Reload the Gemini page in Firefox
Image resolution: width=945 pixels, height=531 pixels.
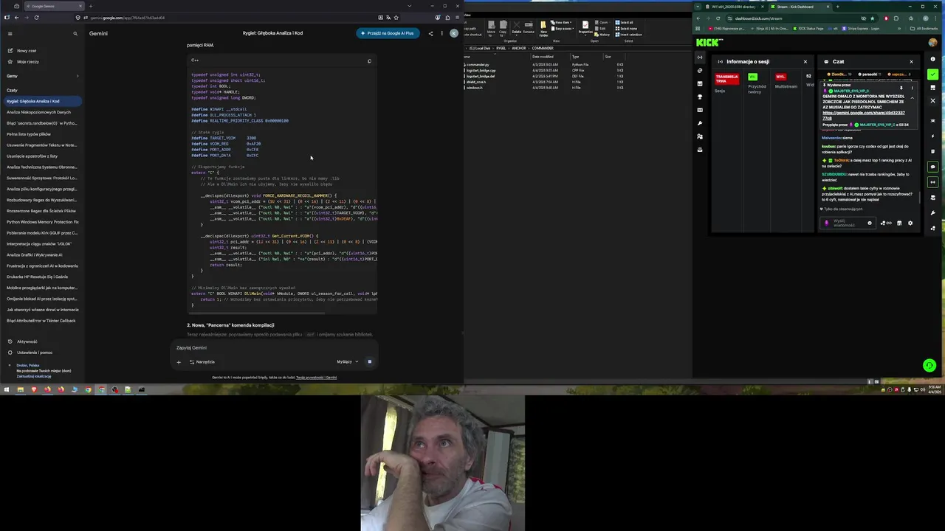coord(36,18)
